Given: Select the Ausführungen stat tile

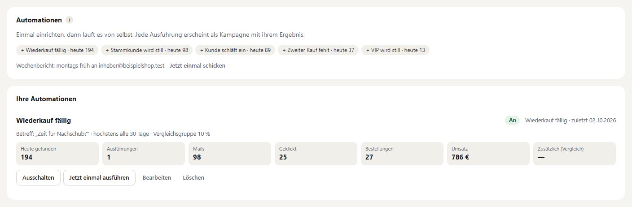Looking at the screenshot, I should (x=144, y=154).
